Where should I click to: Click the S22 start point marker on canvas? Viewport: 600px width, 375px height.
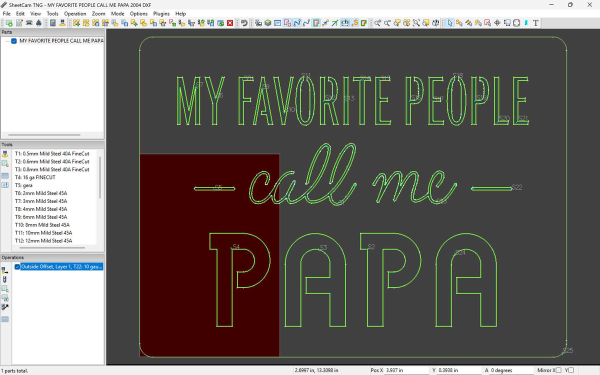tap(517, 187)
